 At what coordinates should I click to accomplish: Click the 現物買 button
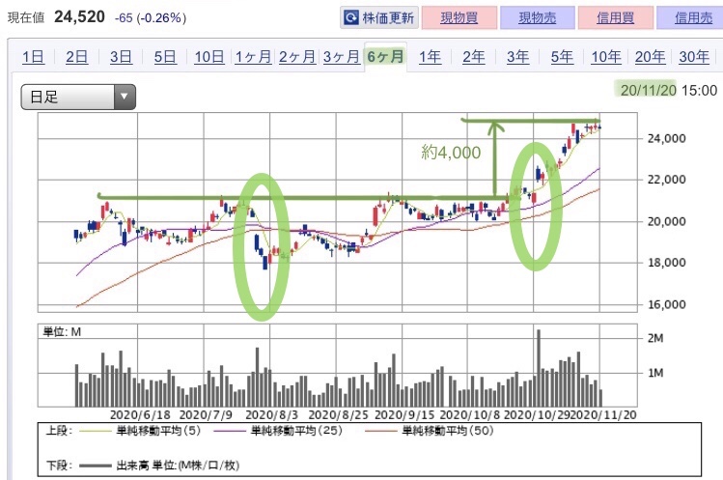[x=459, y=18]
